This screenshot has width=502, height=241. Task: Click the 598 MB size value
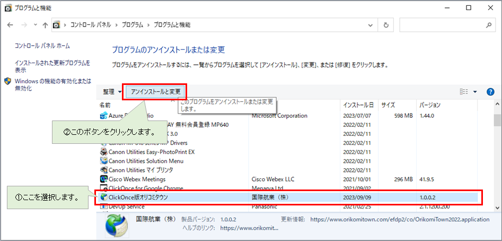[403, 116]
